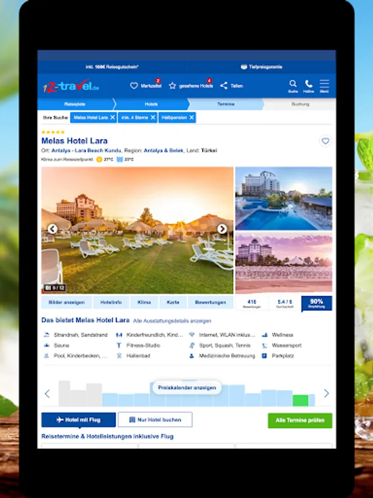Screen dimensions: 373x498
Task: View the 416 Bewertungen count
Action: 252,303
